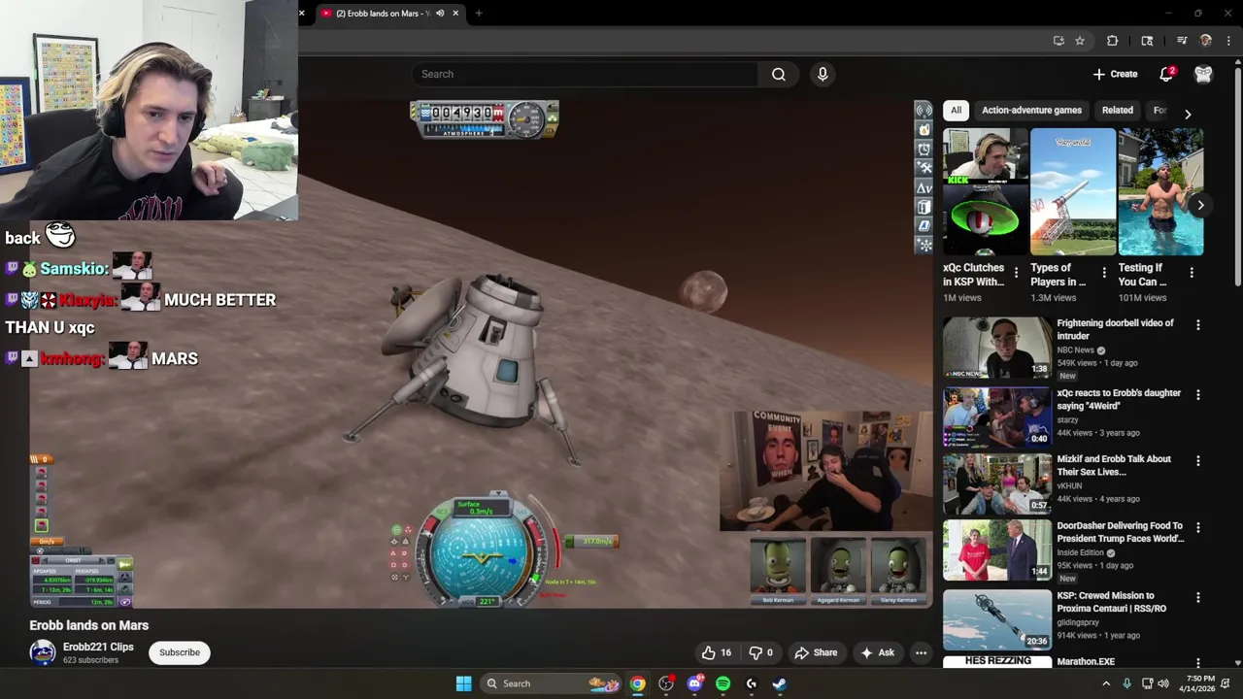
Task: Open Steam from the taskbar
Action: pyautogui.click(x=779, y=683)
